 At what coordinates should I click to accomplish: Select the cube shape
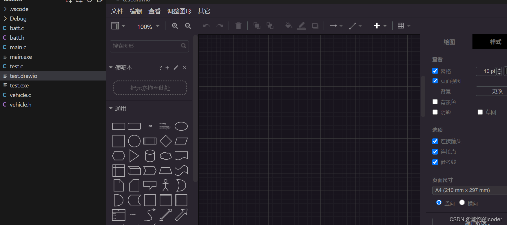[134, 171]
